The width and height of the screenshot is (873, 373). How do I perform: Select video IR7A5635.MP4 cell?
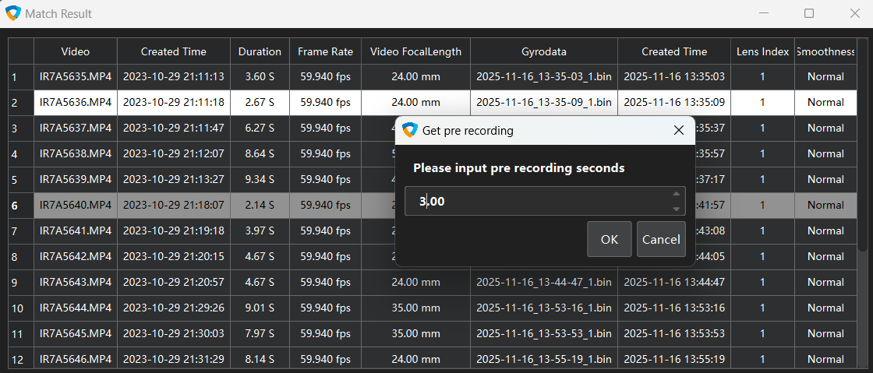pyautogui.click(x=76, y=76)
